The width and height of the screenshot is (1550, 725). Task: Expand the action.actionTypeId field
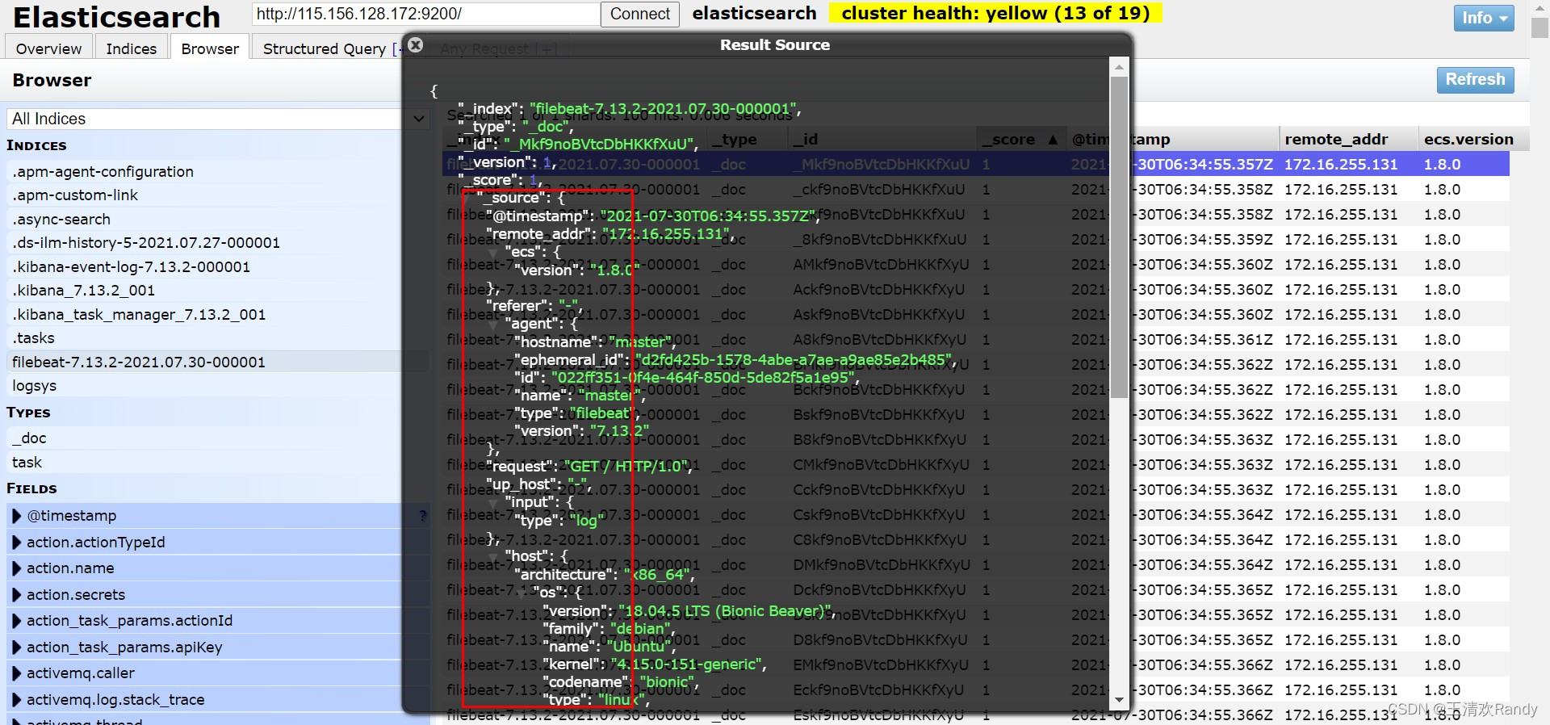pyautogui.click(x=17, y=543)
